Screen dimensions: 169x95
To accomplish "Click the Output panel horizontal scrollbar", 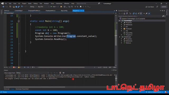I will point(35,87).
